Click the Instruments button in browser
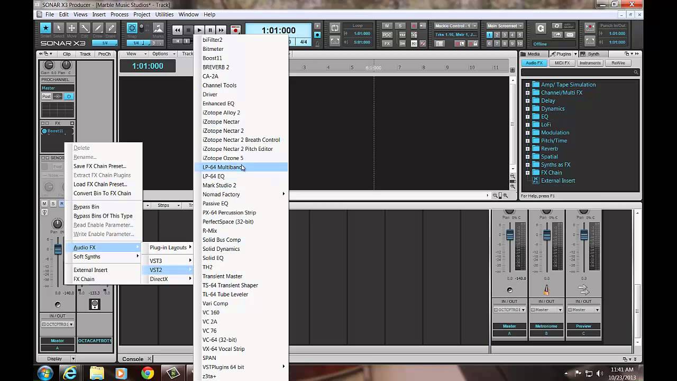Viewport: 677px width, 381px height. (590, 63)
